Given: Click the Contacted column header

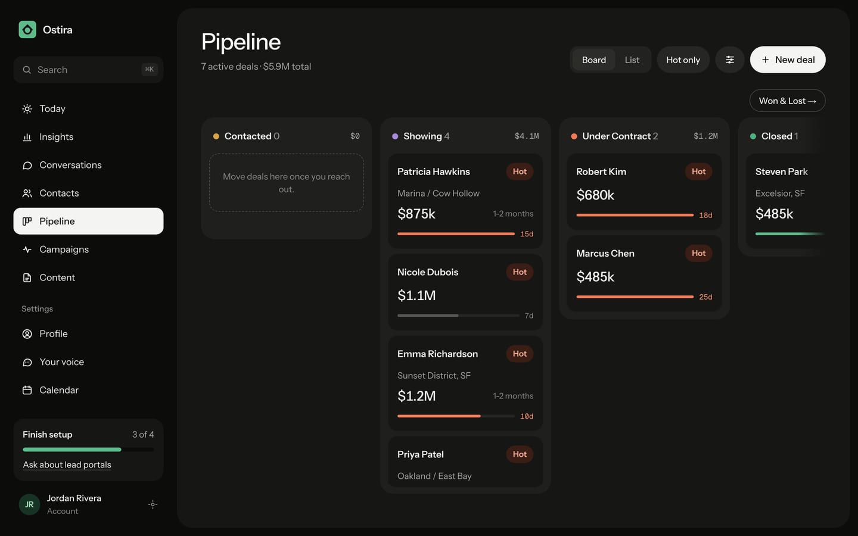Looking at the screenshot, I should 287,136.
